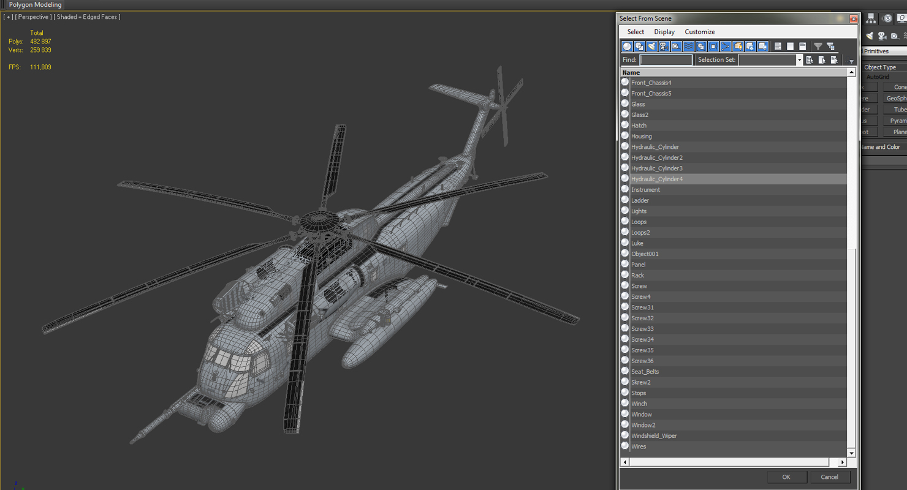The width and height of the screenshot is (907, 490).
Task: Click the OK button
Action: click(x=786, y=477)
